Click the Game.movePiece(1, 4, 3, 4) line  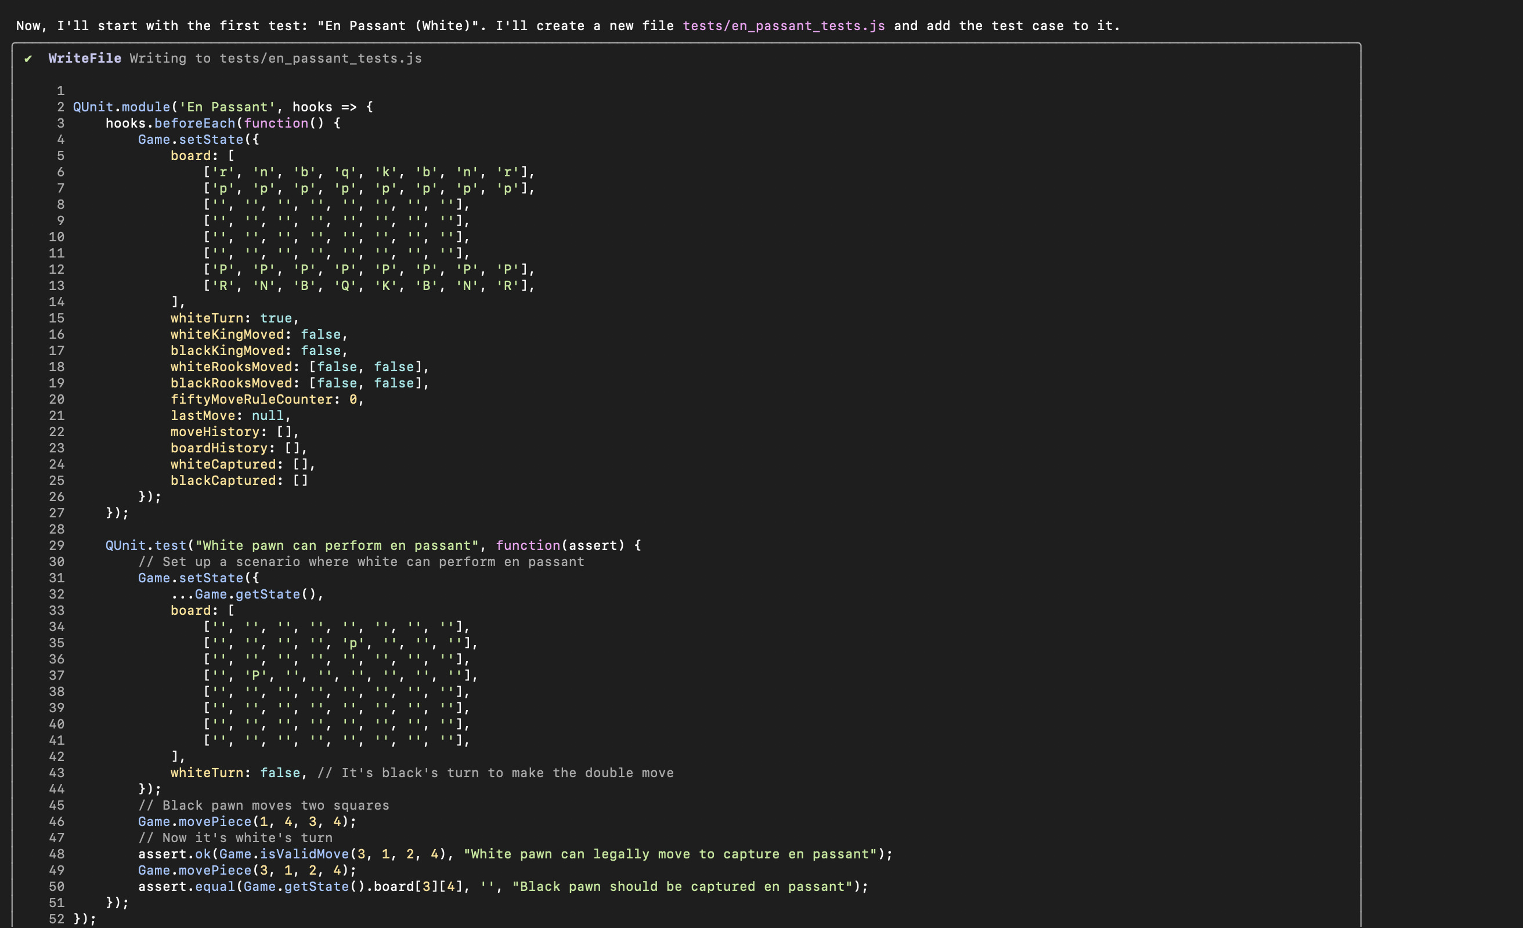point(247,822)
